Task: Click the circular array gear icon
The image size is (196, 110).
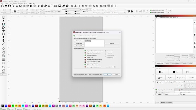Action: (3, 63)
